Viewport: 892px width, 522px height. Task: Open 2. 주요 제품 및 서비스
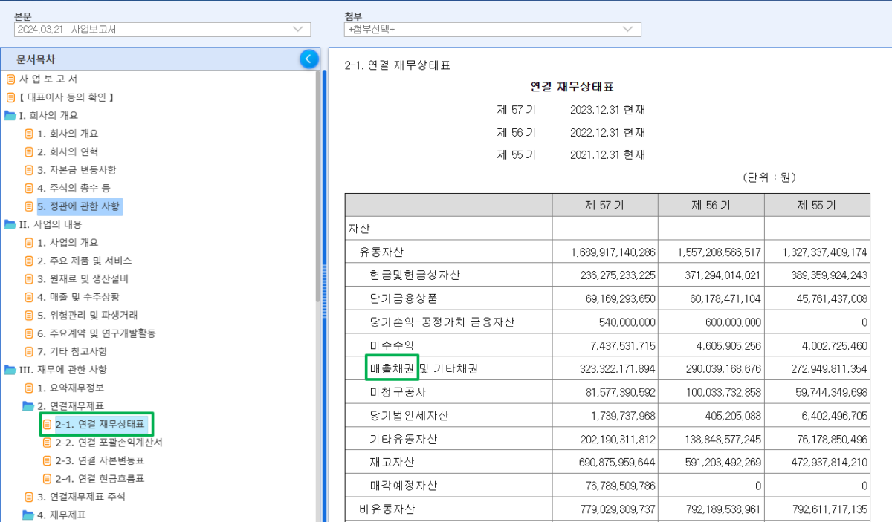coord(85,261)
